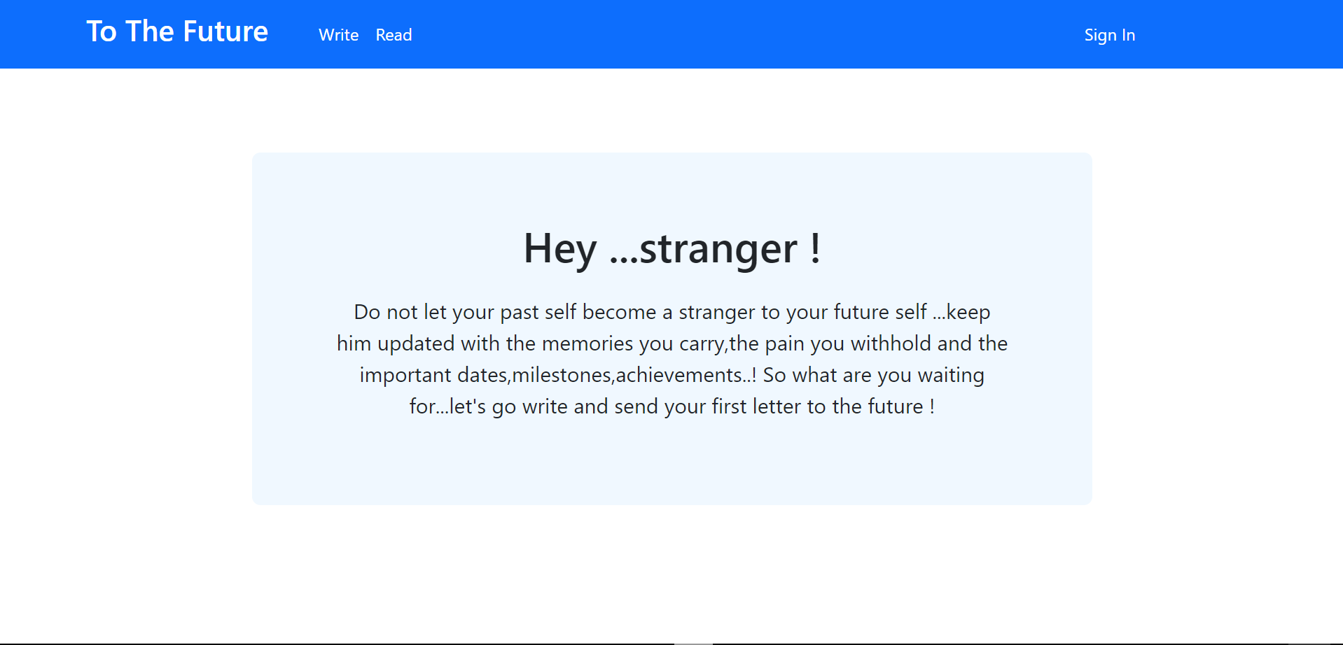
Task: Click the blue navigation header bar
Action: (700, 34)
